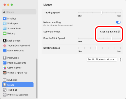Click Set Up Bluetooth Mouse button
Viewport: 126px width, 99px height.
102,60
